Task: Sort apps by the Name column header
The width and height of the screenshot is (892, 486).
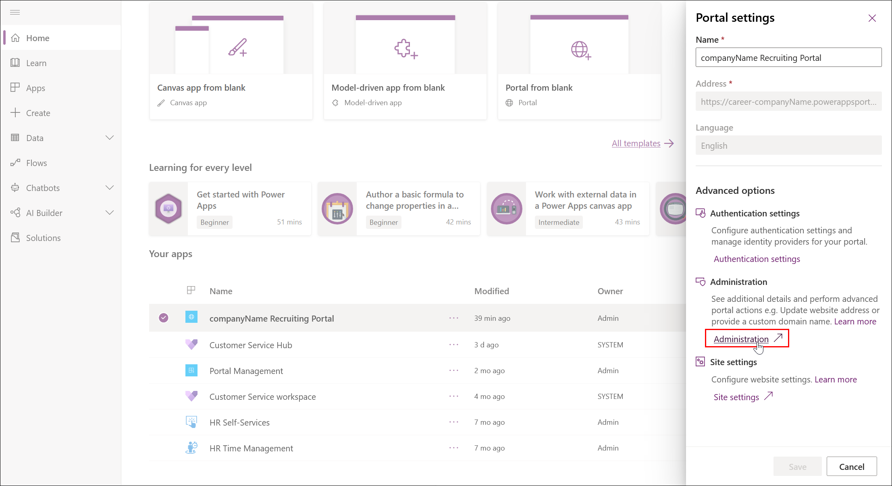Action: coord(220,291)
